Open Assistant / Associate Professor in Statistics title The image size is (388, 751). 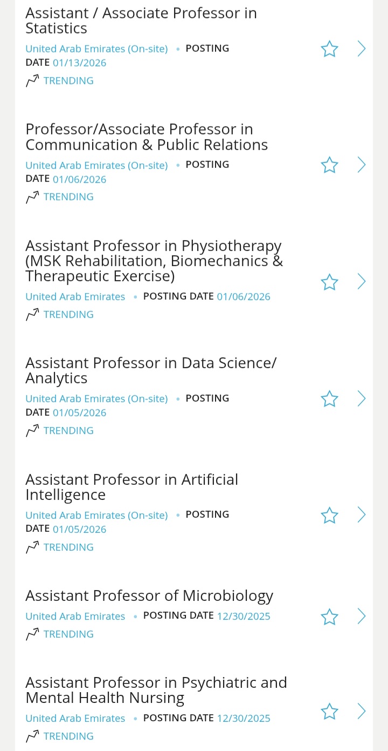[141, 21]
